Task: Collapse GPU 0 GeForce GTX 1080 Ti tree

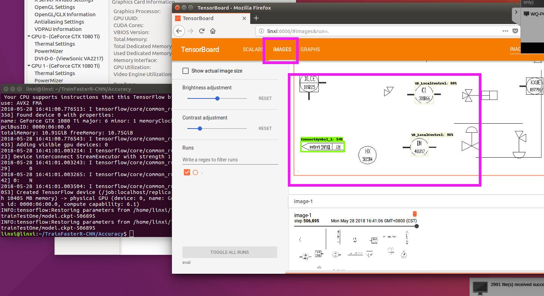Action: coord(29,37)
